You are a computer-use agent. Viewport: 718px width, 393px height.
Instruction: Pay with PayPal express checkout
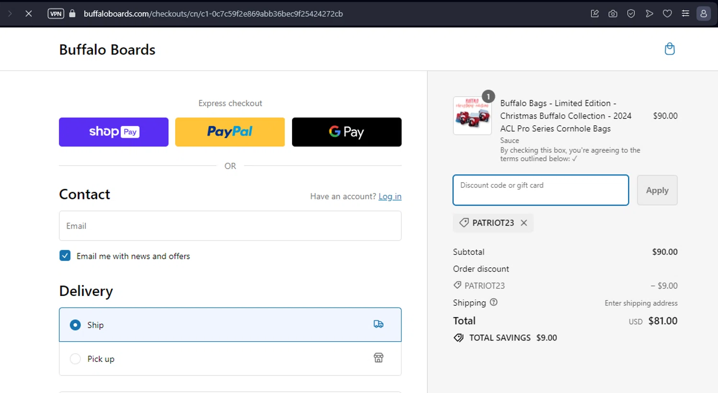[230, 132]
